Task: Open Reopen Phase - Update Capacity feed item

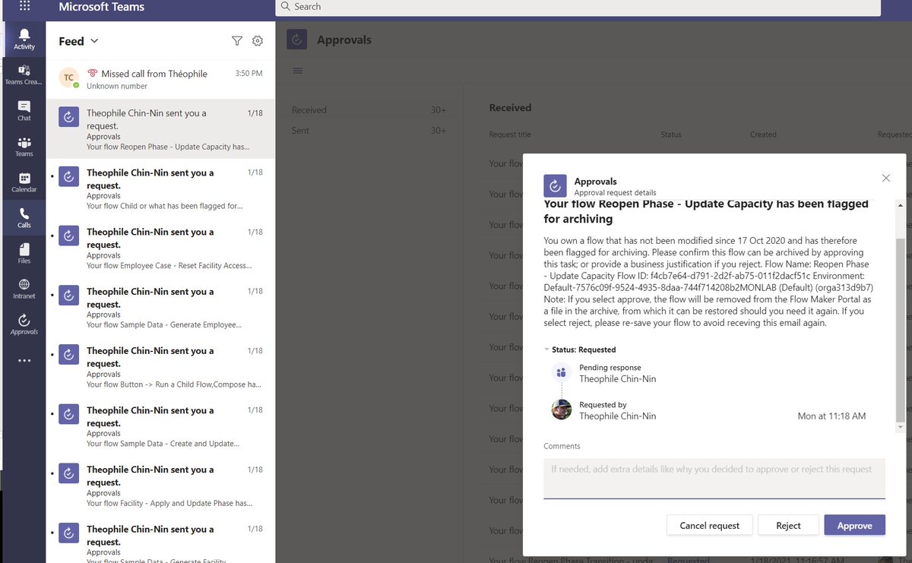Action: tap(160, 129)
